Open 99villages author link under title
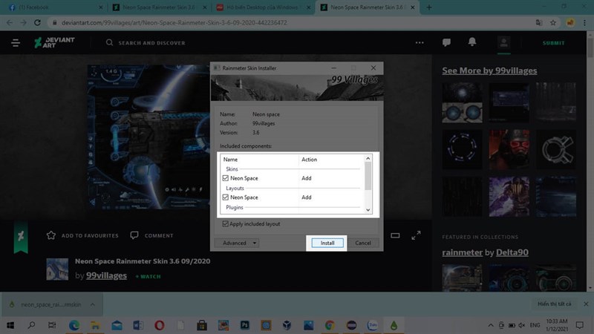This screenshot has width=594, height=334. tap(106, 275)
